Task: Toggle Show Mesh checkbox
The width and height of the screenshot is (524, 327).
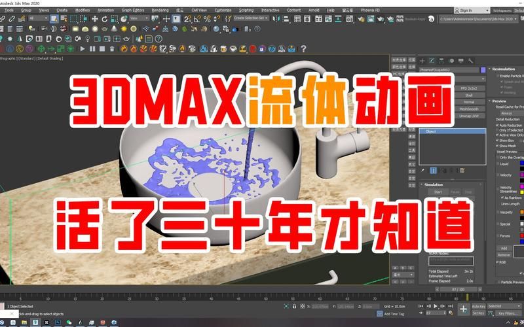Action: pyautogui.click(x=498, y=146)
